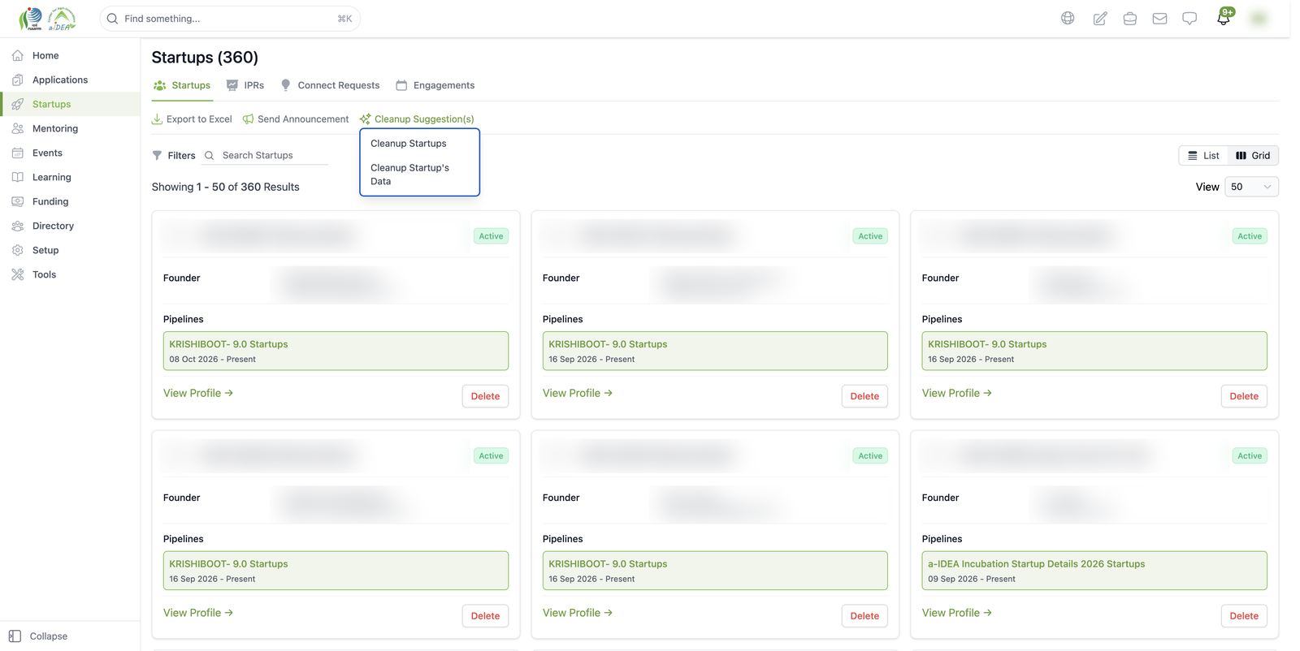
Task: Switch to List view
Action: tap(1203, 155)
